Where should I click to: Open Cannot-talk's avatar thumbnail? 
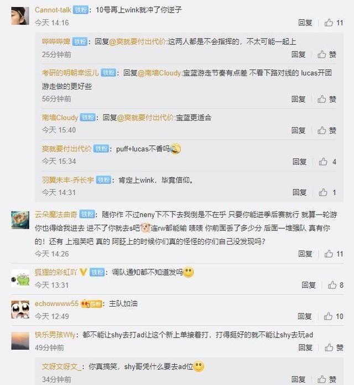click(x=20, y=16)
